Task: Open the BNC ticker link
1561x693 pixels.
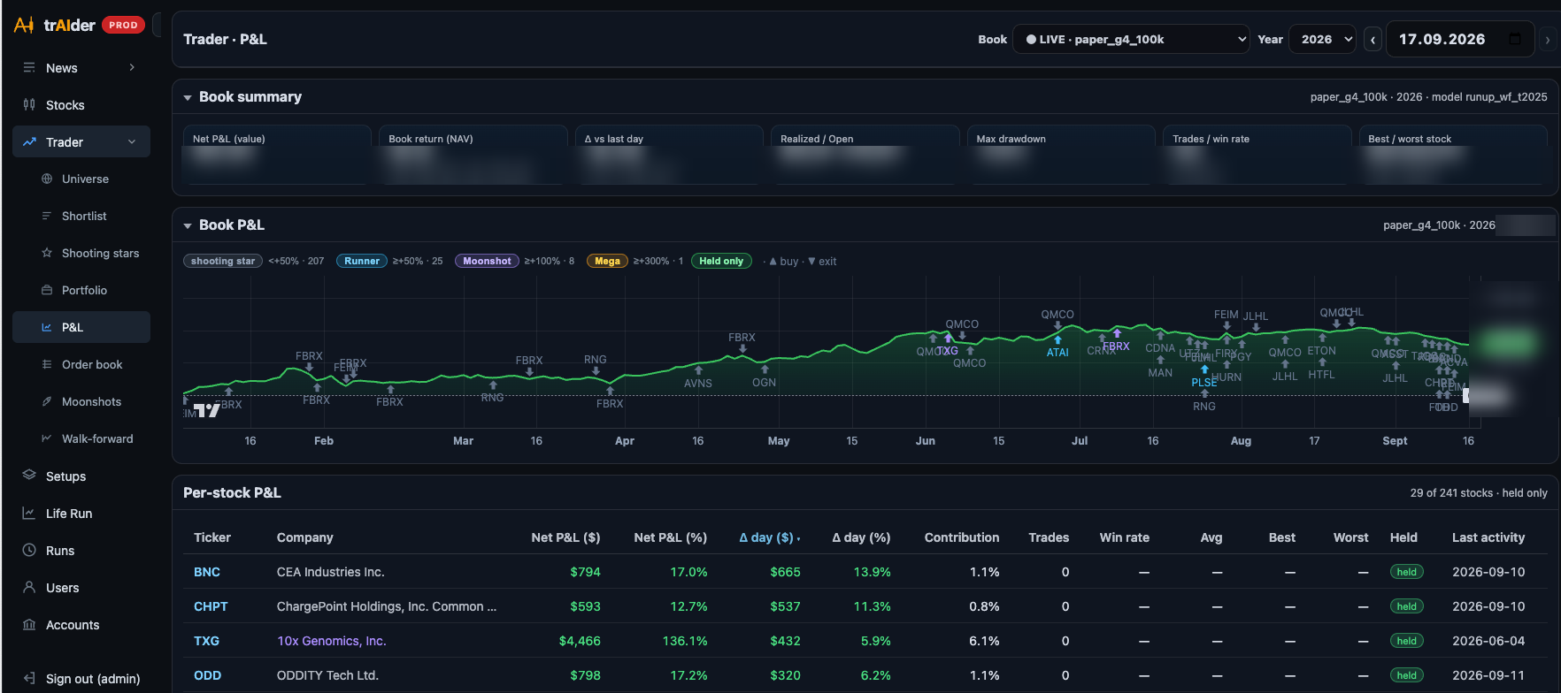Action: click(x=207, y=572)
